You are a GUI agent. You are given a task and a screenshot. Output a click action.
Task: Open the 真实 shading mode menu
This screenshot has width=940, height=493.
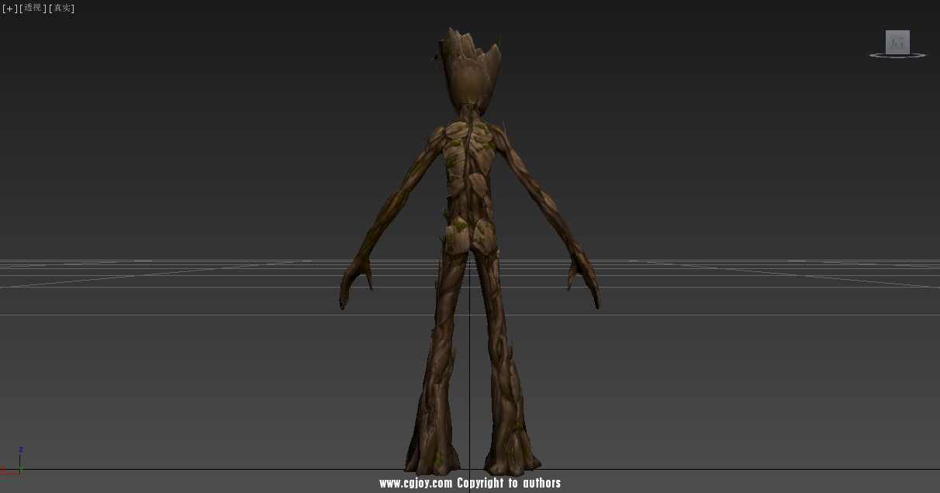pos(62,9)
